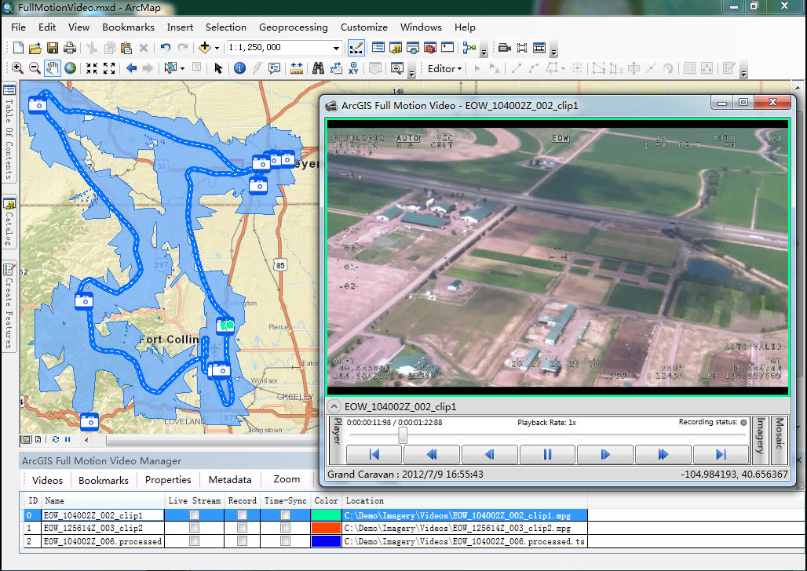Viewport: 807px width, 571px height.
Task: Click the Paste clipboard icon
Action: (x=126, y=48)
